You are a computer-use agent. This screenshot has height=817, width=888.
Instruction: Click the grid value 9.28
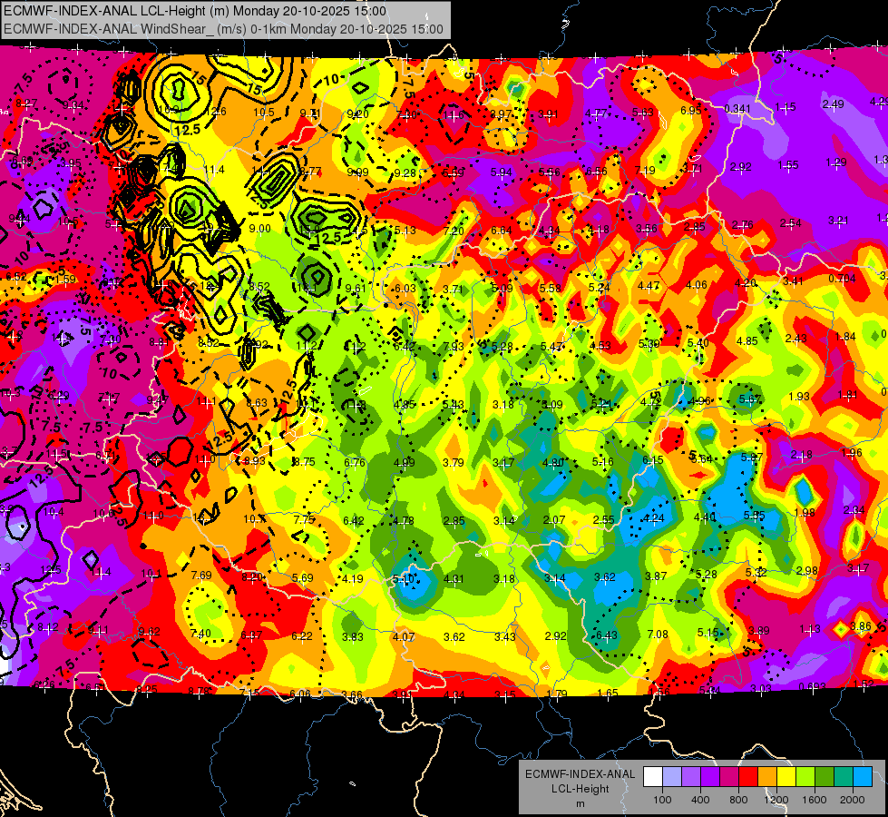[405, 172]
